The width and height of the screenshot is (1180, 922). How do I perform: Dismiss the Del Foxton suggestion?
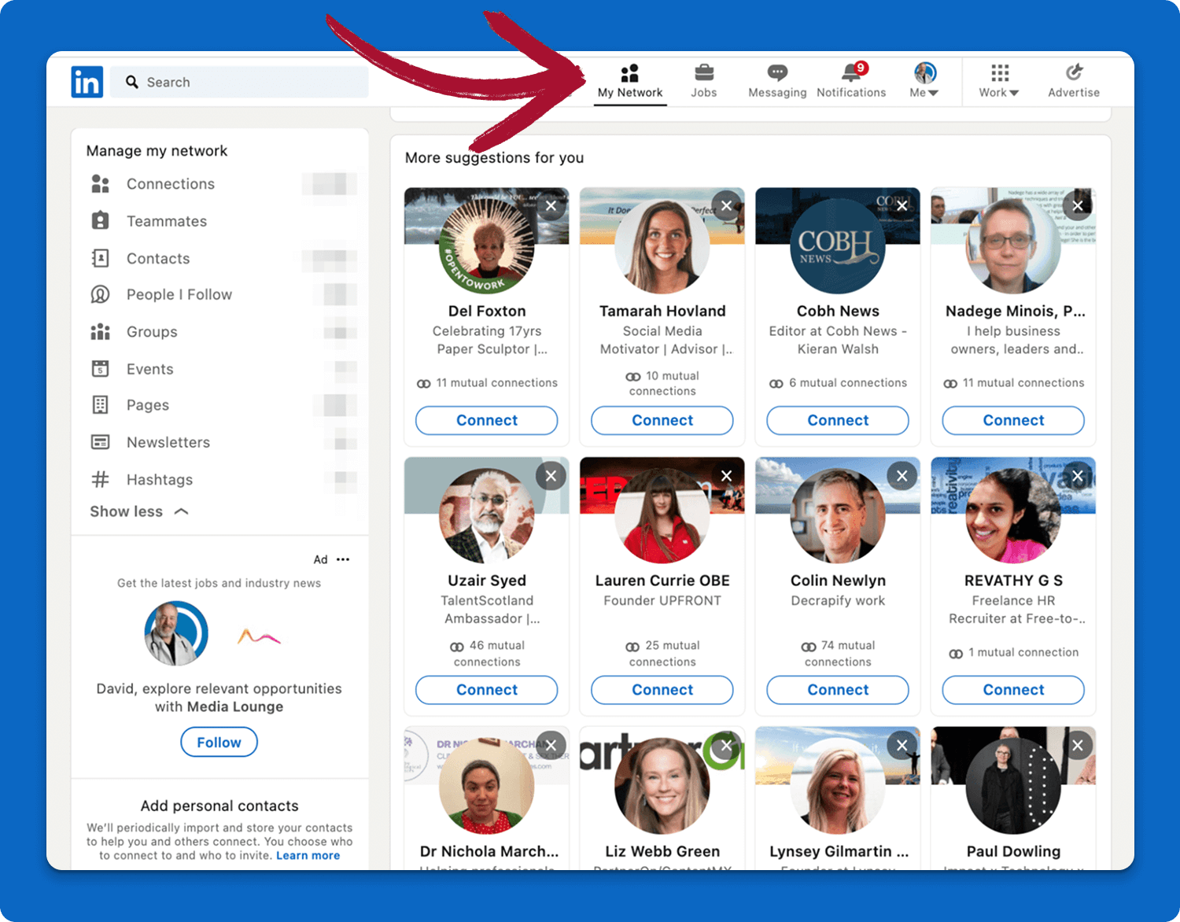click(551, 206)
